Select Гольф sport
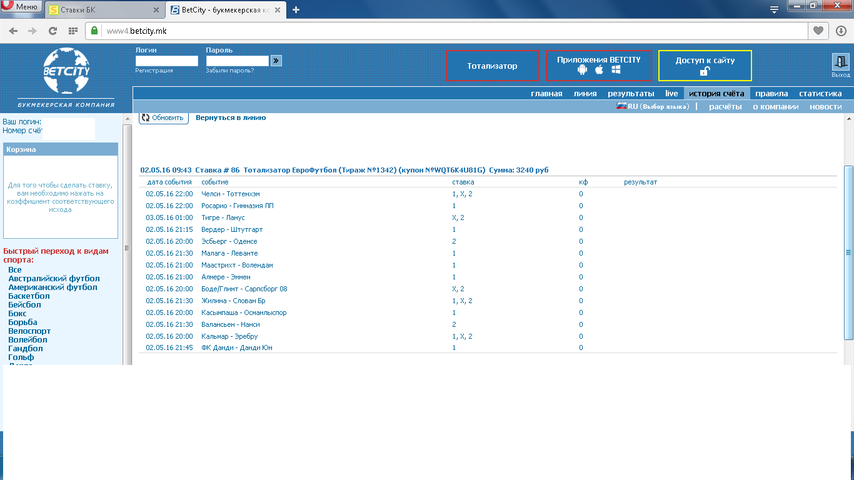Screen dimensions: 854x480 pyautogui.click(x=21, y=357)
